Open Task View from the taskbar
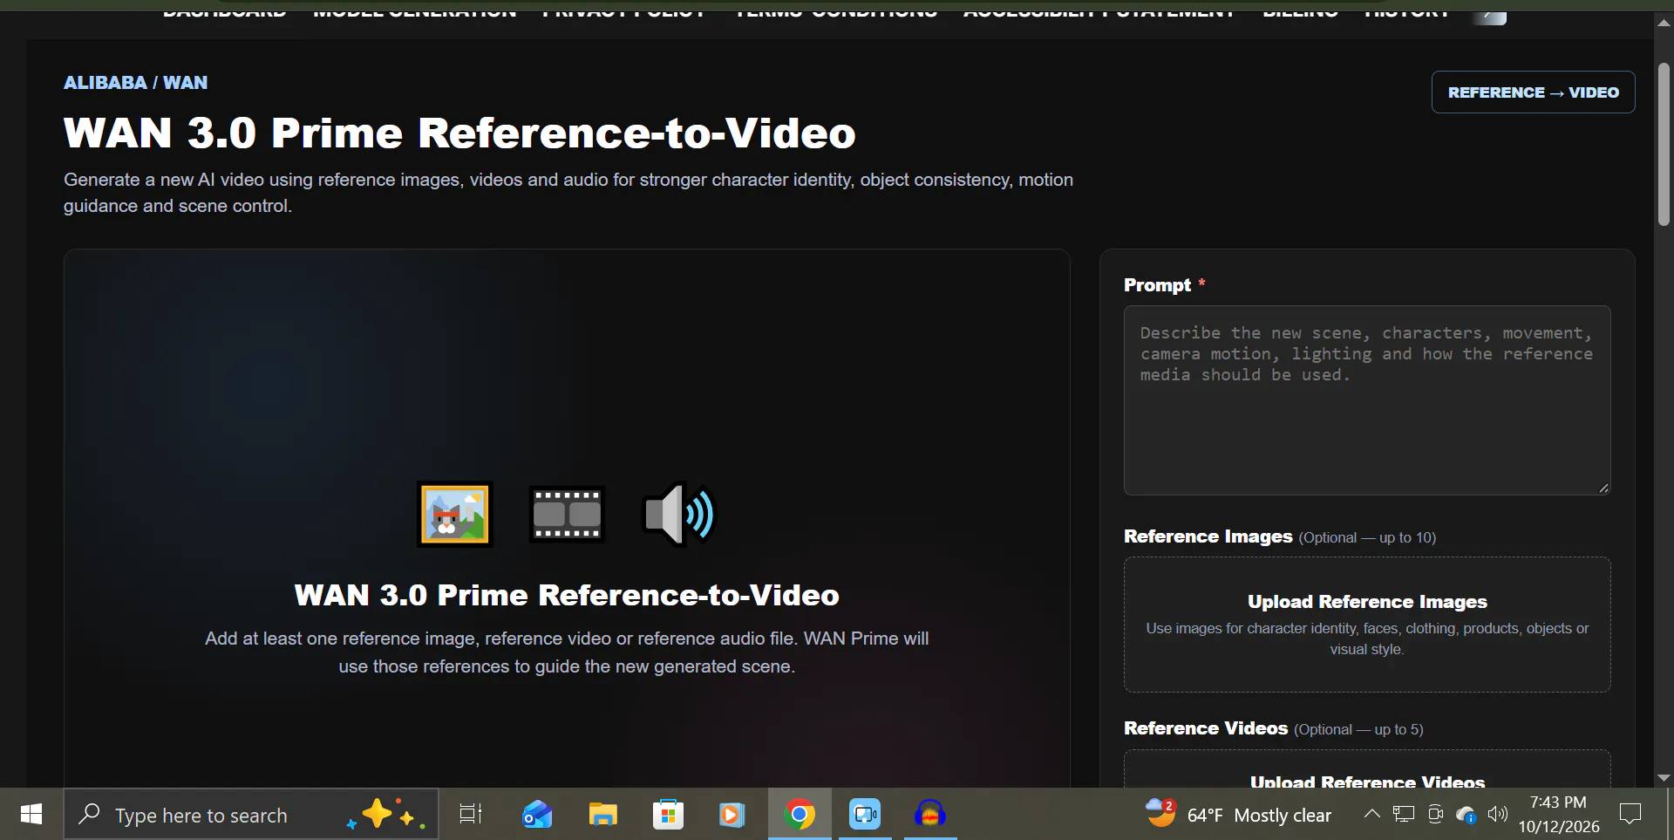The width and height of the screenshot is (1674, 840). (x=471, y=814)
